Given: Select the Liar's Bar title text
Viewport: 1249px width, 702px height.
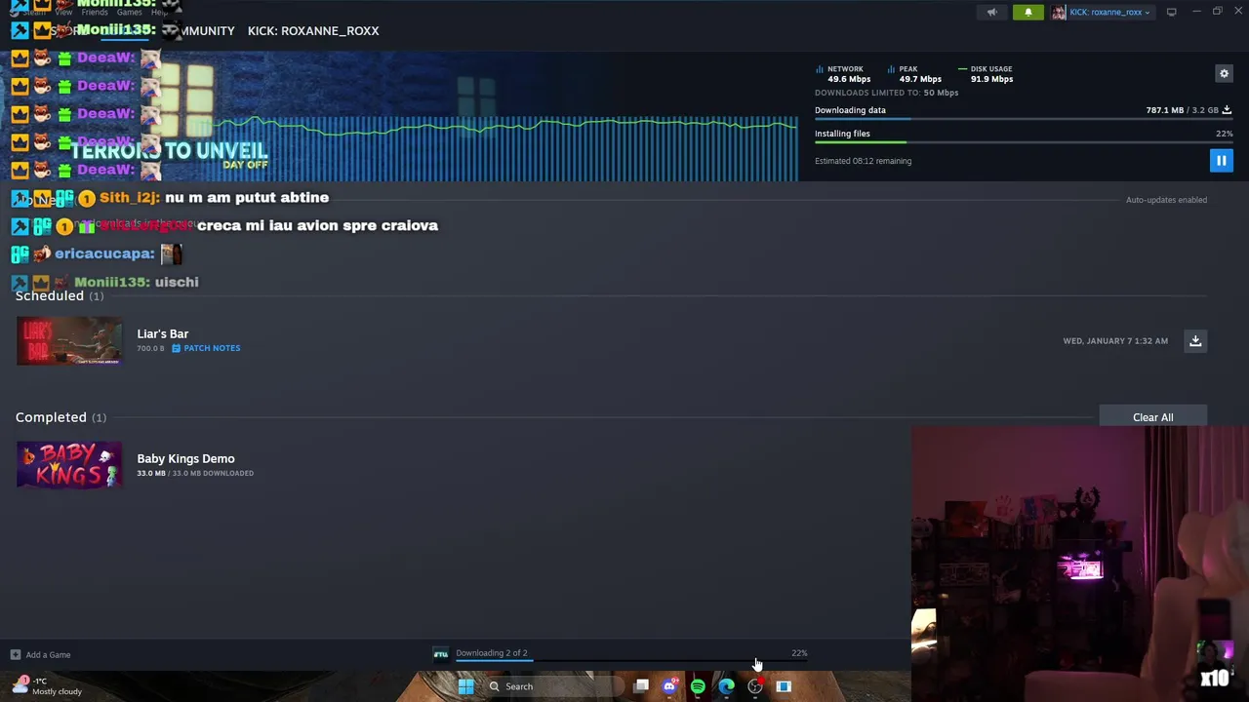Looking at the screenshot, I should 162,333.
